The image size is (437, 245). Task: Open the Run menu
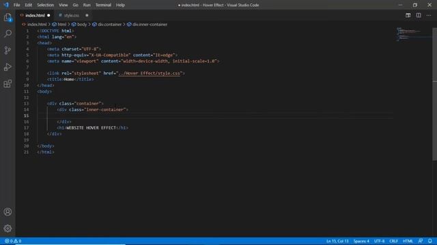87,5
